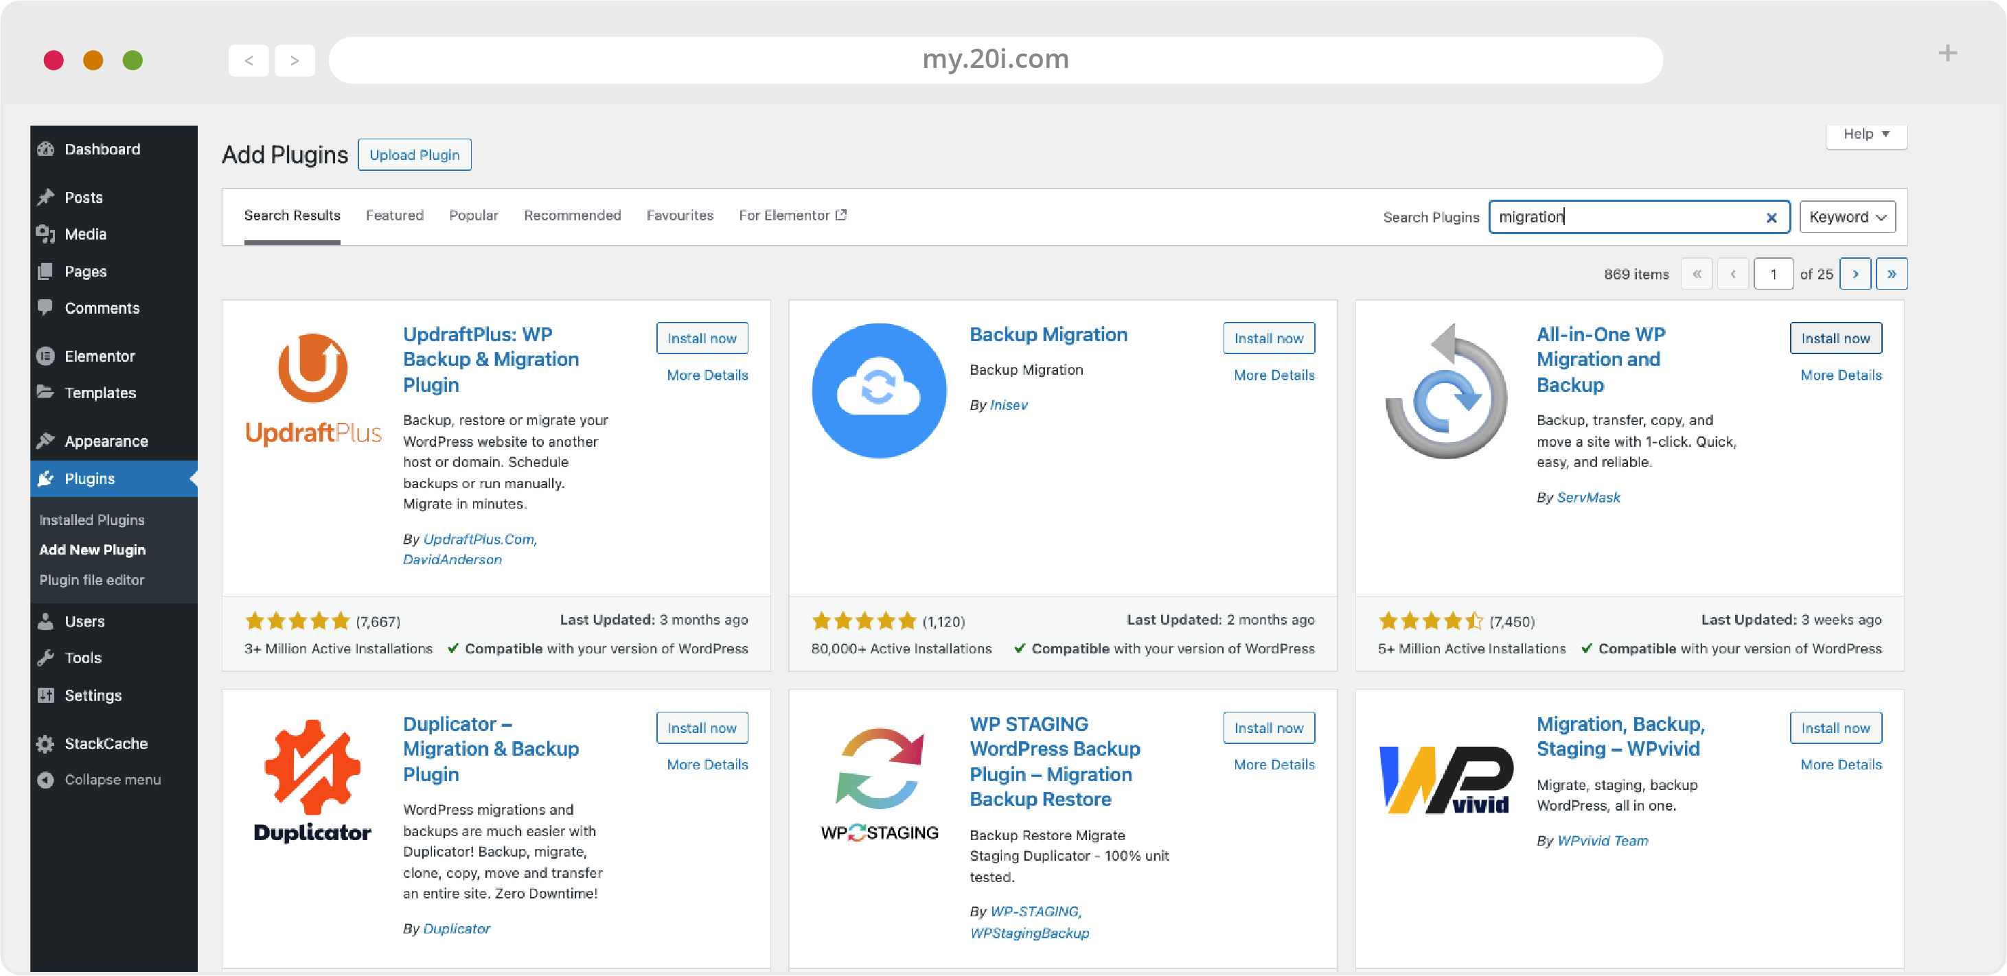
Task: Install Duplicator plugin now
Action: pyautogui.click(x=702, y=728)
